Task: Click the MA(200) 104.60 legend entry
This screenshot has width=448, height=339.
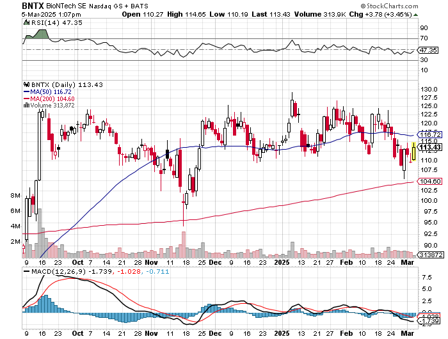Action: point(52,99)
